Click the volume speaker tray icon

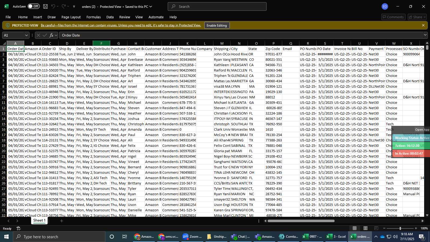click(x=395, y=237)
